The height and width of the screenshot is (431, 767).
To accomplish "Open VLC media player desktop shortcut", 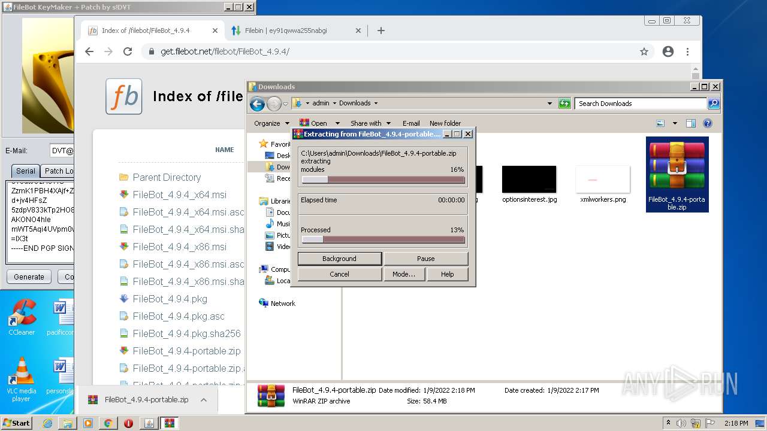I will (21, 380).
